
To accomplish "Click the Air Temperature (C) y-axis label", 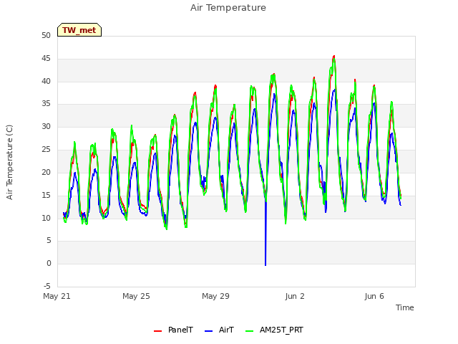I will pos(9,162).
